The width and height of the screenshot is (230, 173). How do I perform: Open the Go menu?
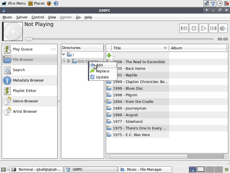point(78,17)
